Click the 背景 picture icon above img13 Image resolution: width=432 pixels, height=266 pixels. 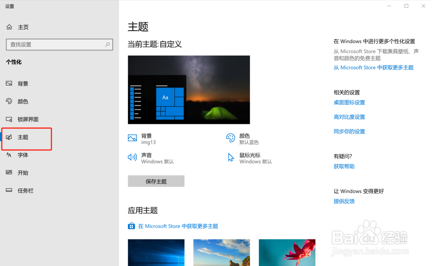(132, 138)
